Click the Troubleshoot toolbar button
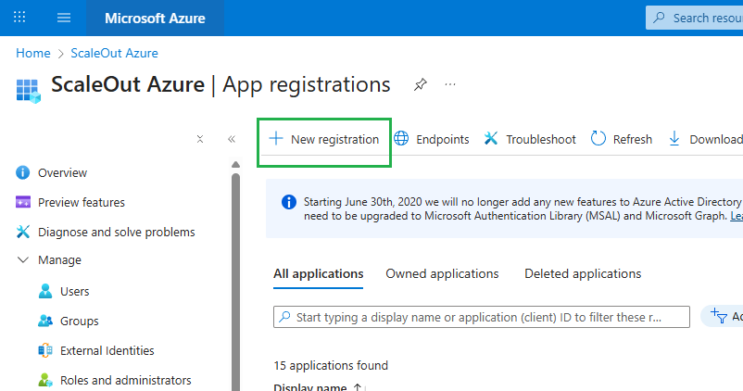 (x=530, y=139)
